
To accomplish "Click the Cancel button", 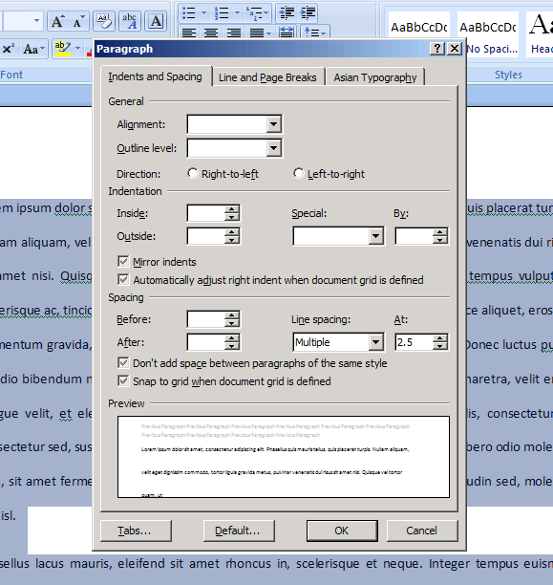I will click(x=422, y=531).
